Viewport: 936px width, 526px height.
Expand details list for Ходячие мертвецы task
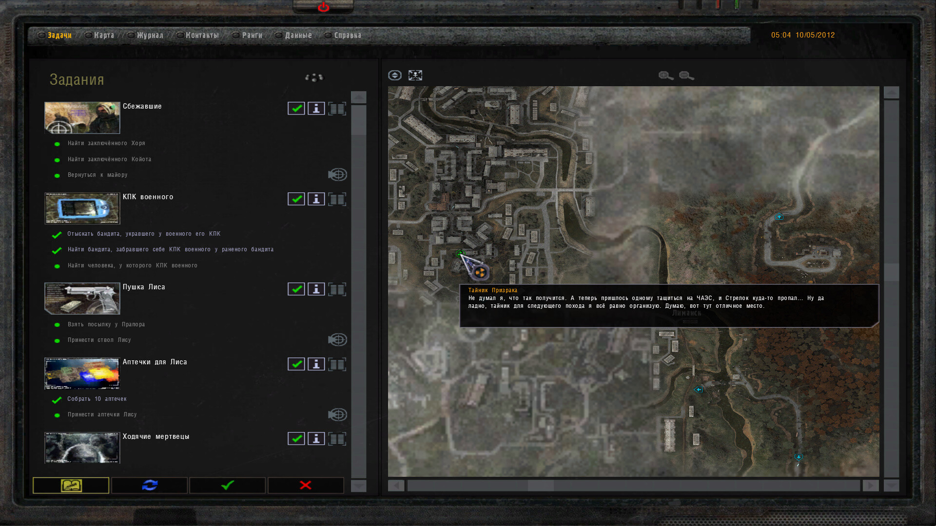pyautogui.click(x=337, y=438)
